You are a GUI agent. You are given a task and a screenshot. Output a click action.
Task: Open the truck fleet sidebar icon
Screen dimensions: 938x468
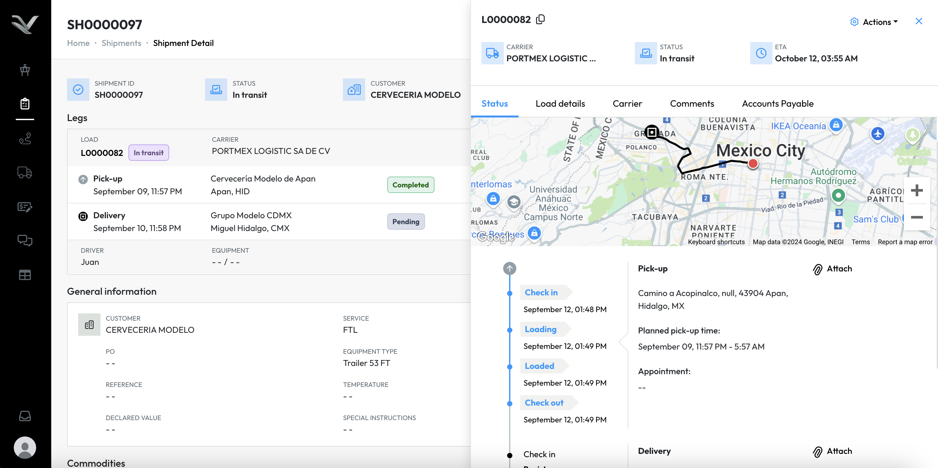tap(25, 173)
